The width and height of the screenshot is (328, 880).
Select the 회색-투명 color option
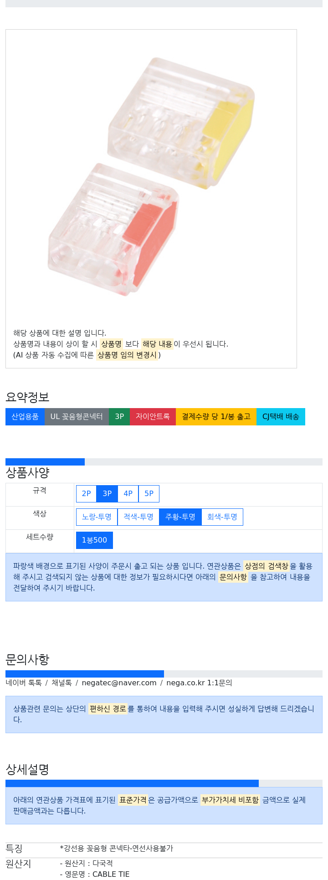pos(222,517)
